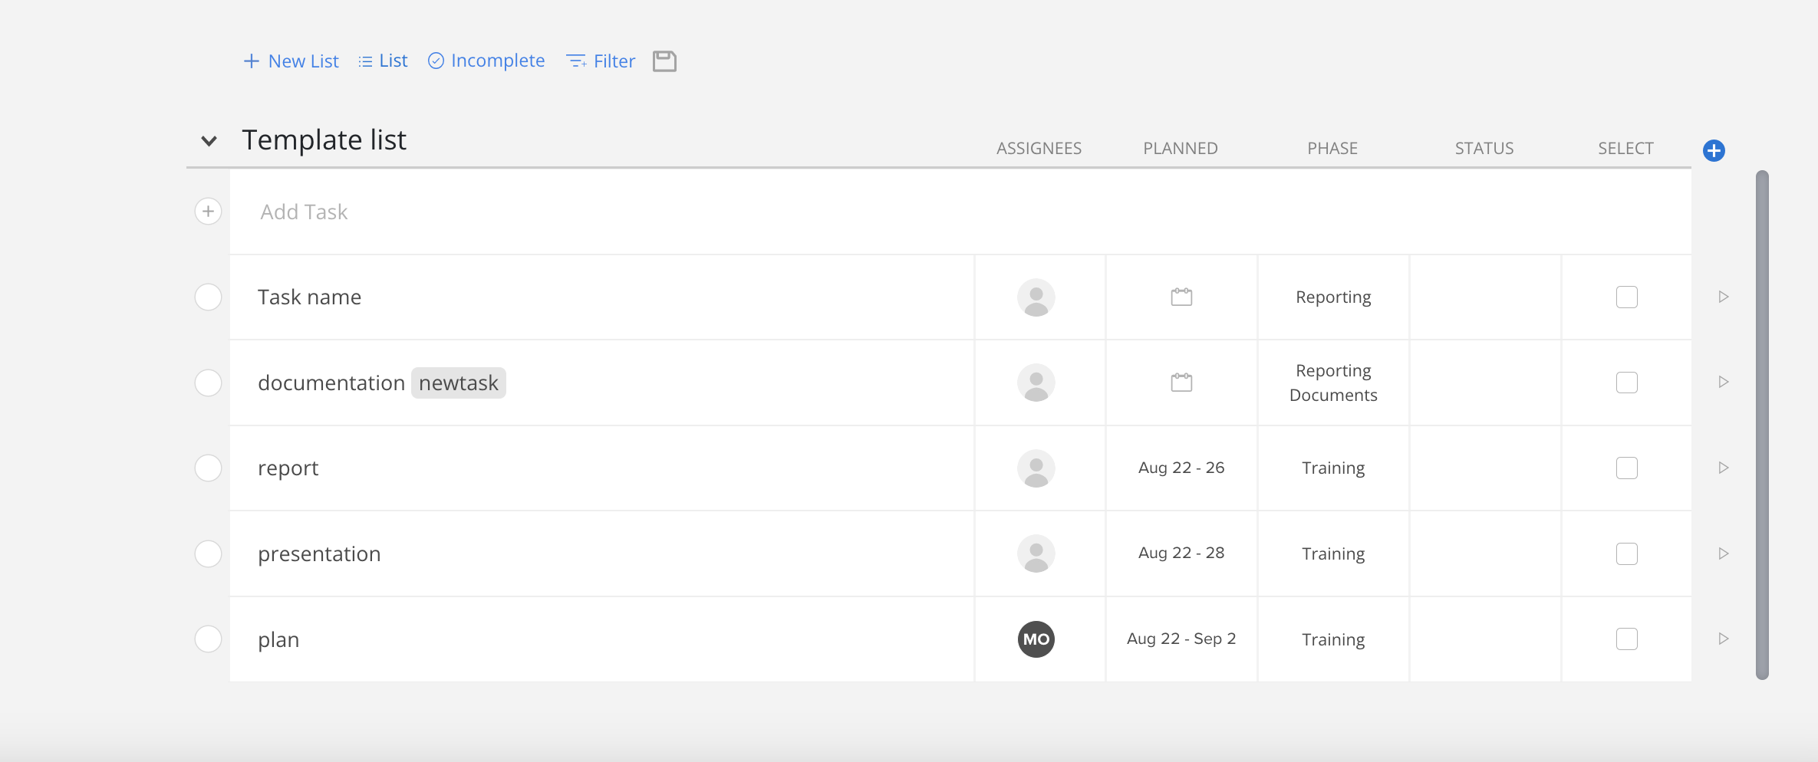
Task: Collapse the Template list section
Action: [208, 140]
